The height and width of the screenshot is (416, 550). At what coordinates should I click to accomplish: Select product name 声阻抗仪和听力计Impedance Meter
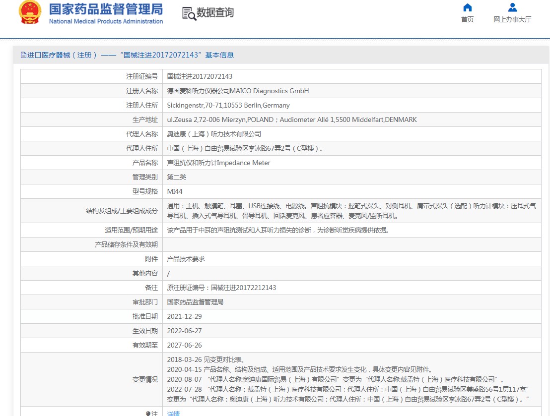pyautogui.click(x=218, y=163)
